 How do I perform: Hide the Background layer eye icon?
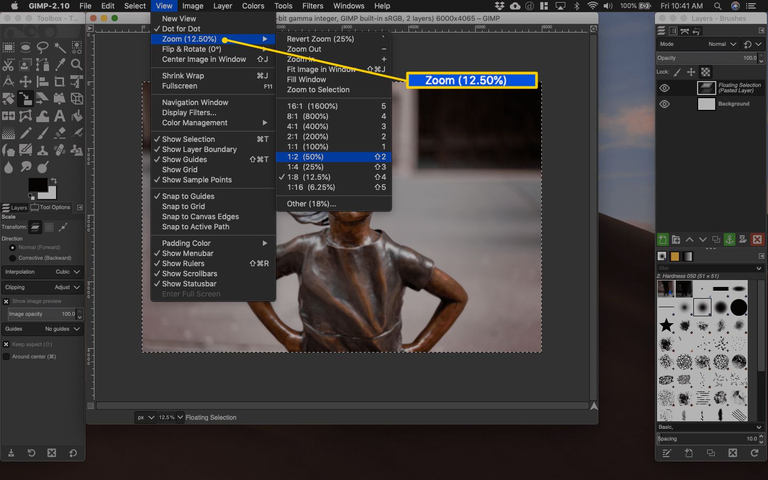click(665, 104)
